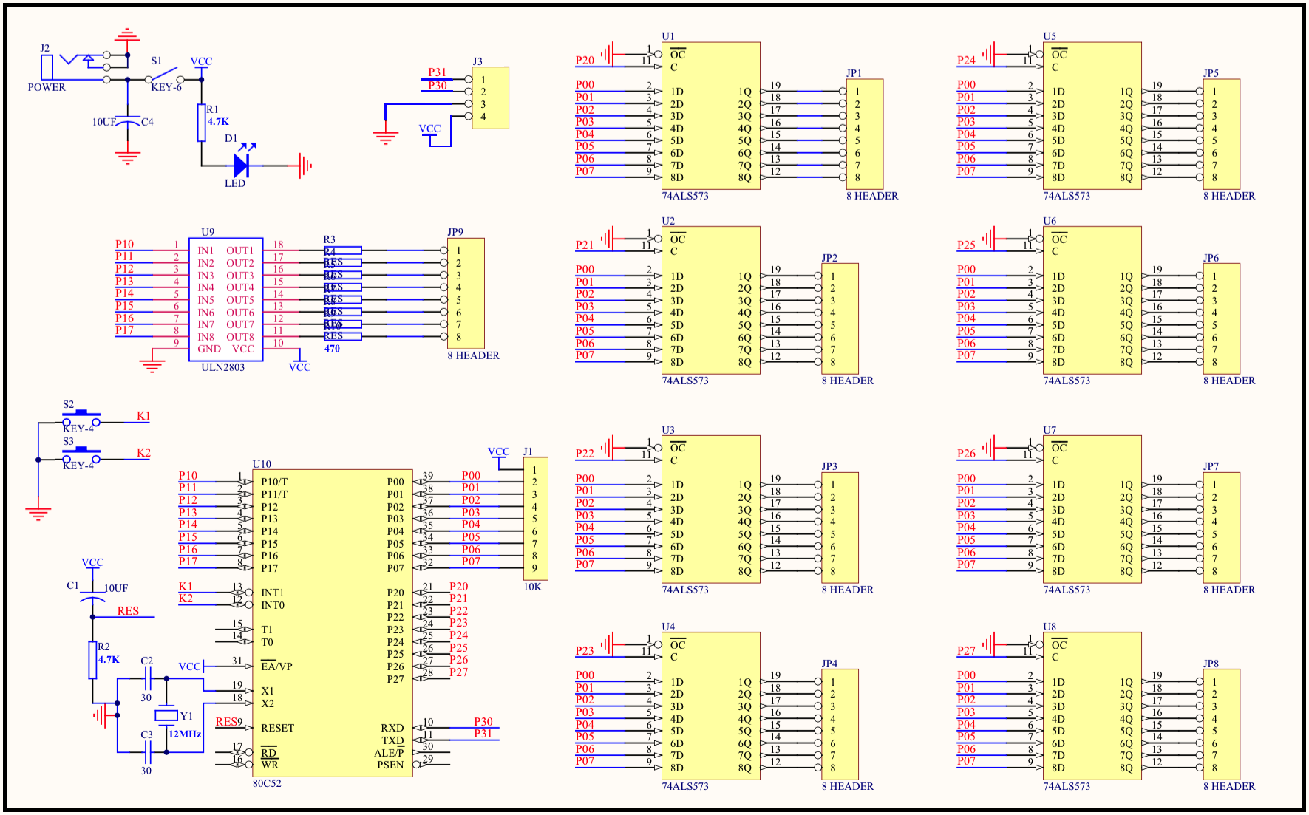
Task: Click the EA/VP pin label on U10
Action: [276, 666]
